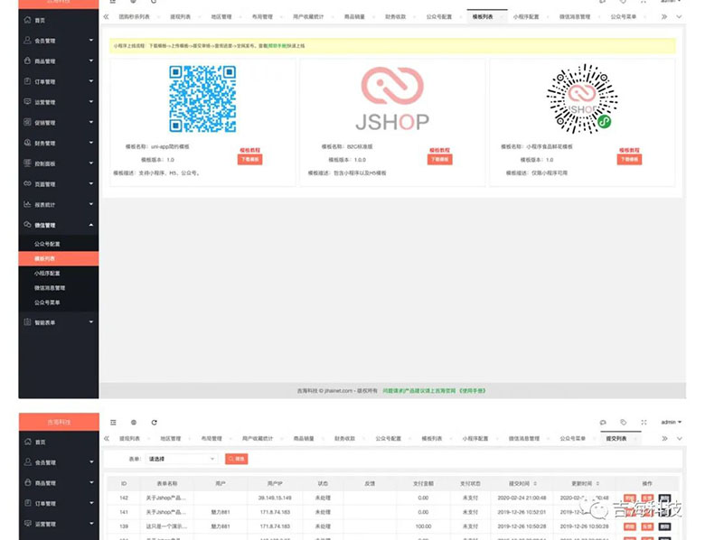Click 下载模板 button for B2C标准版 template
This screenshot has height=540, width=705.
[440, 160]
